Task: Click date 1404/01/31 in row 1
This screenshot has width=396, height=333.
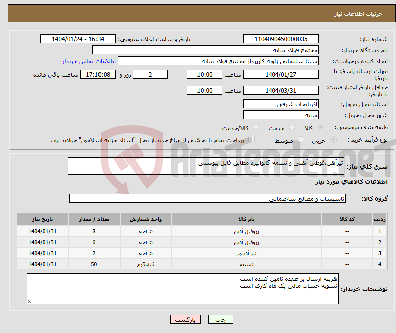Action: point(42,231)
